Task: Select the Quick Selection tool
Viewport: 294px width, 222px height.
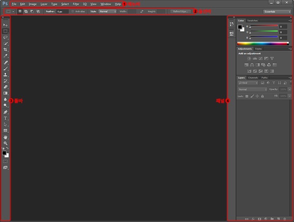Action: 5,44
